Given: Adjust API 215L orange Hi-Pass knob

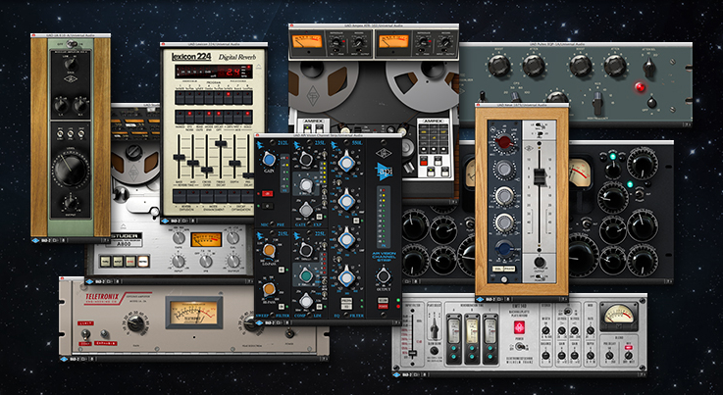Looking at the screenshot, I should point(269,289).
